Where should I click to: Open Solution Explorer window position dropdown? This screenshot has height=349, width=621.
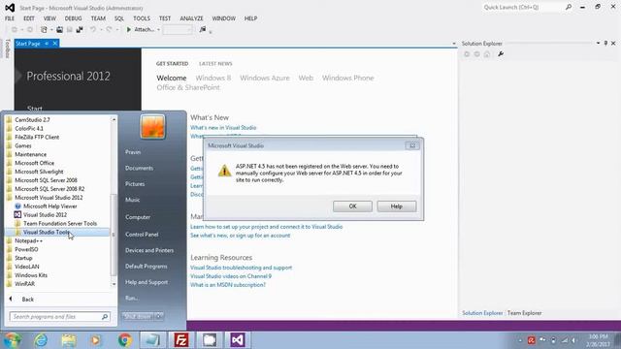coord(598,43)
